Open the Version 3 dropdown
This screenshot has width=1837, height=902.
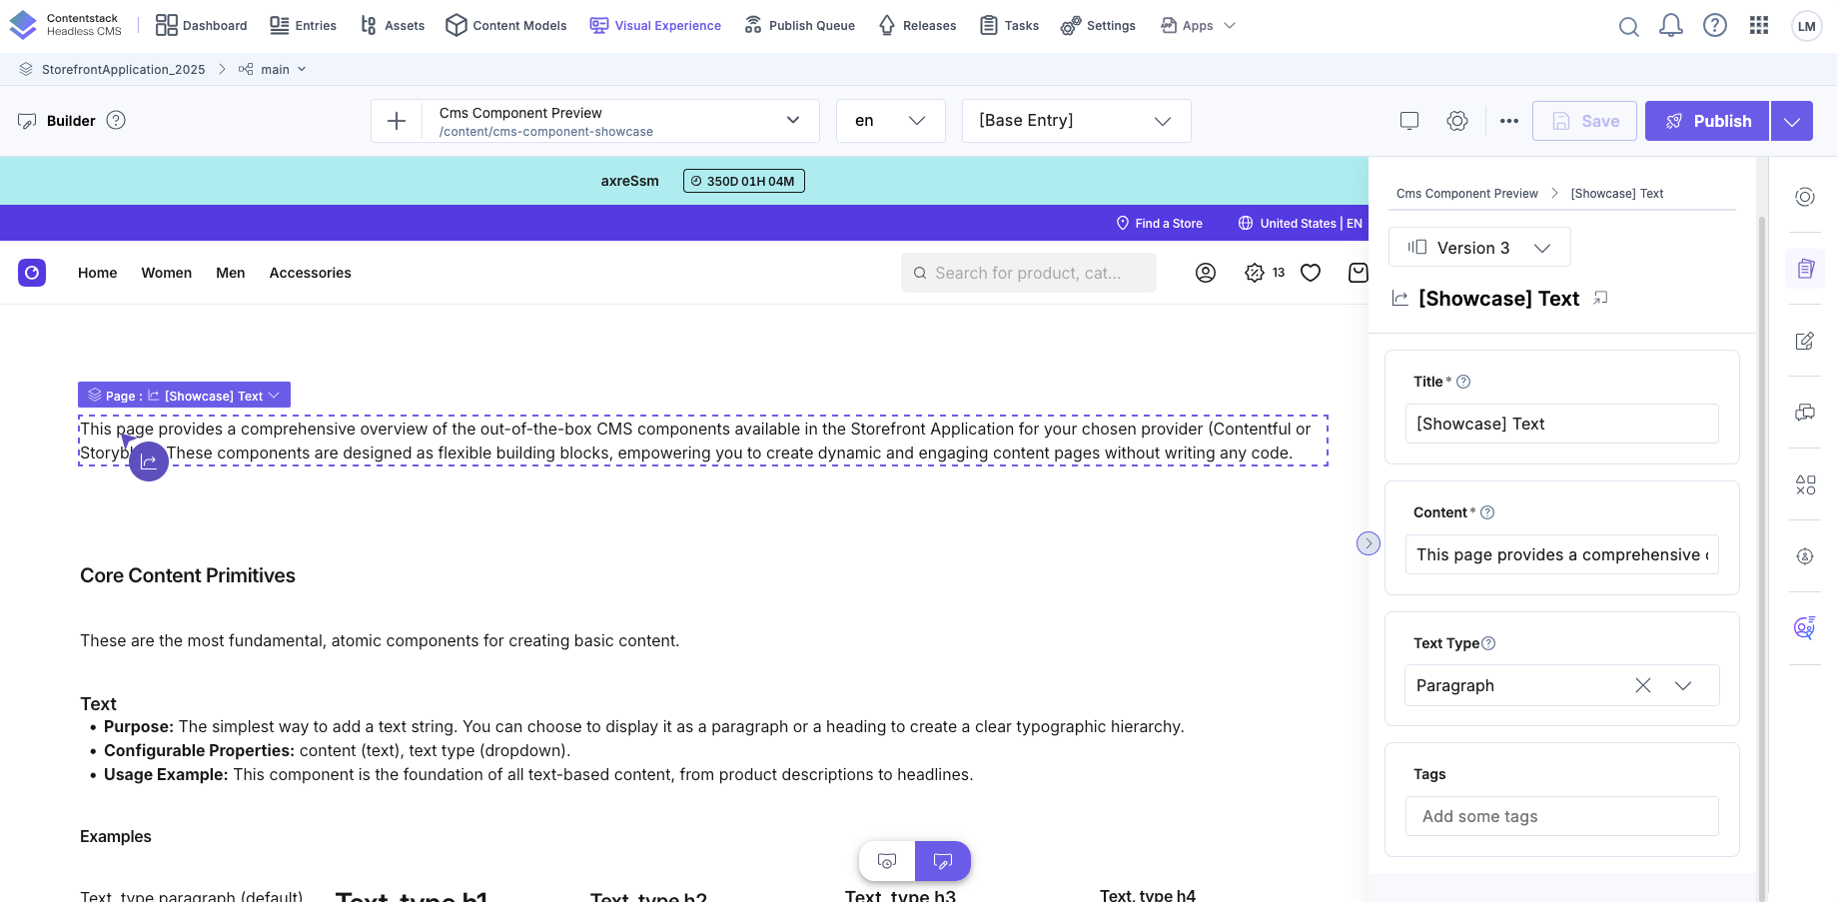point(1478,248)
